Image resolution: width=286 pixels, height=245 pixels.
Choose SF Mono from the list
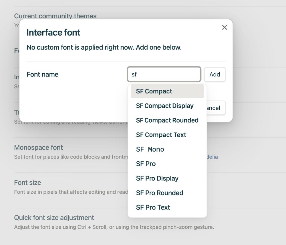point(167,149)
